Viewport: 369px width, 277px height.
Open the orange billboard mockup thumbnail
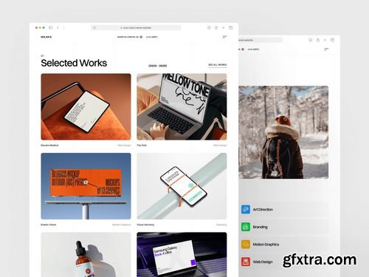coord(86,186)
